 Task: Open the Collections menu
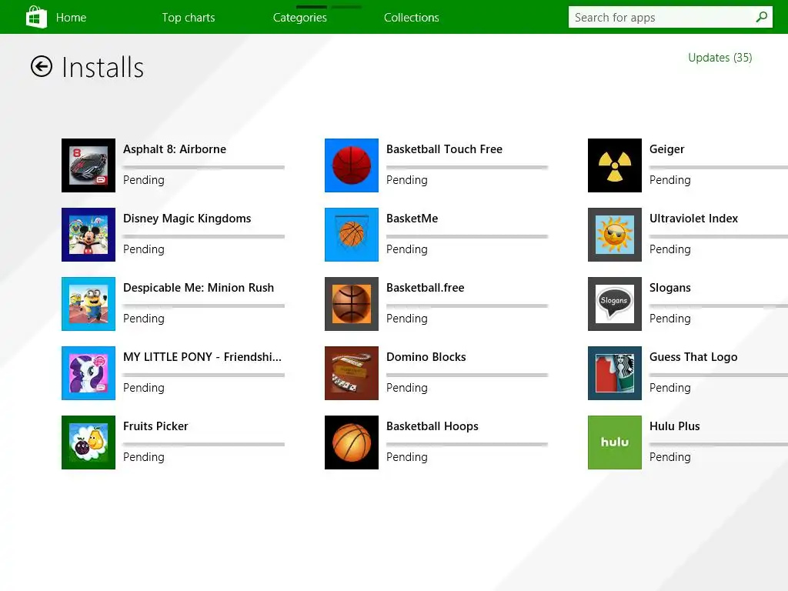coord(412,18)
